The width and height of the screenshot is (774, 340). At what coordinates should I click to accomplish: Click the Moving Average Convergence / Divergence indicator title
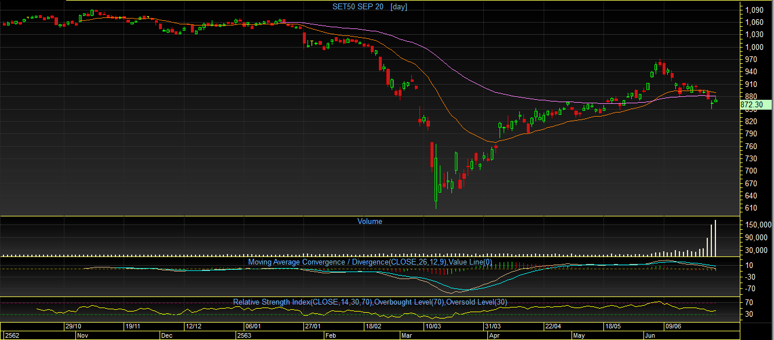[370, 262]
